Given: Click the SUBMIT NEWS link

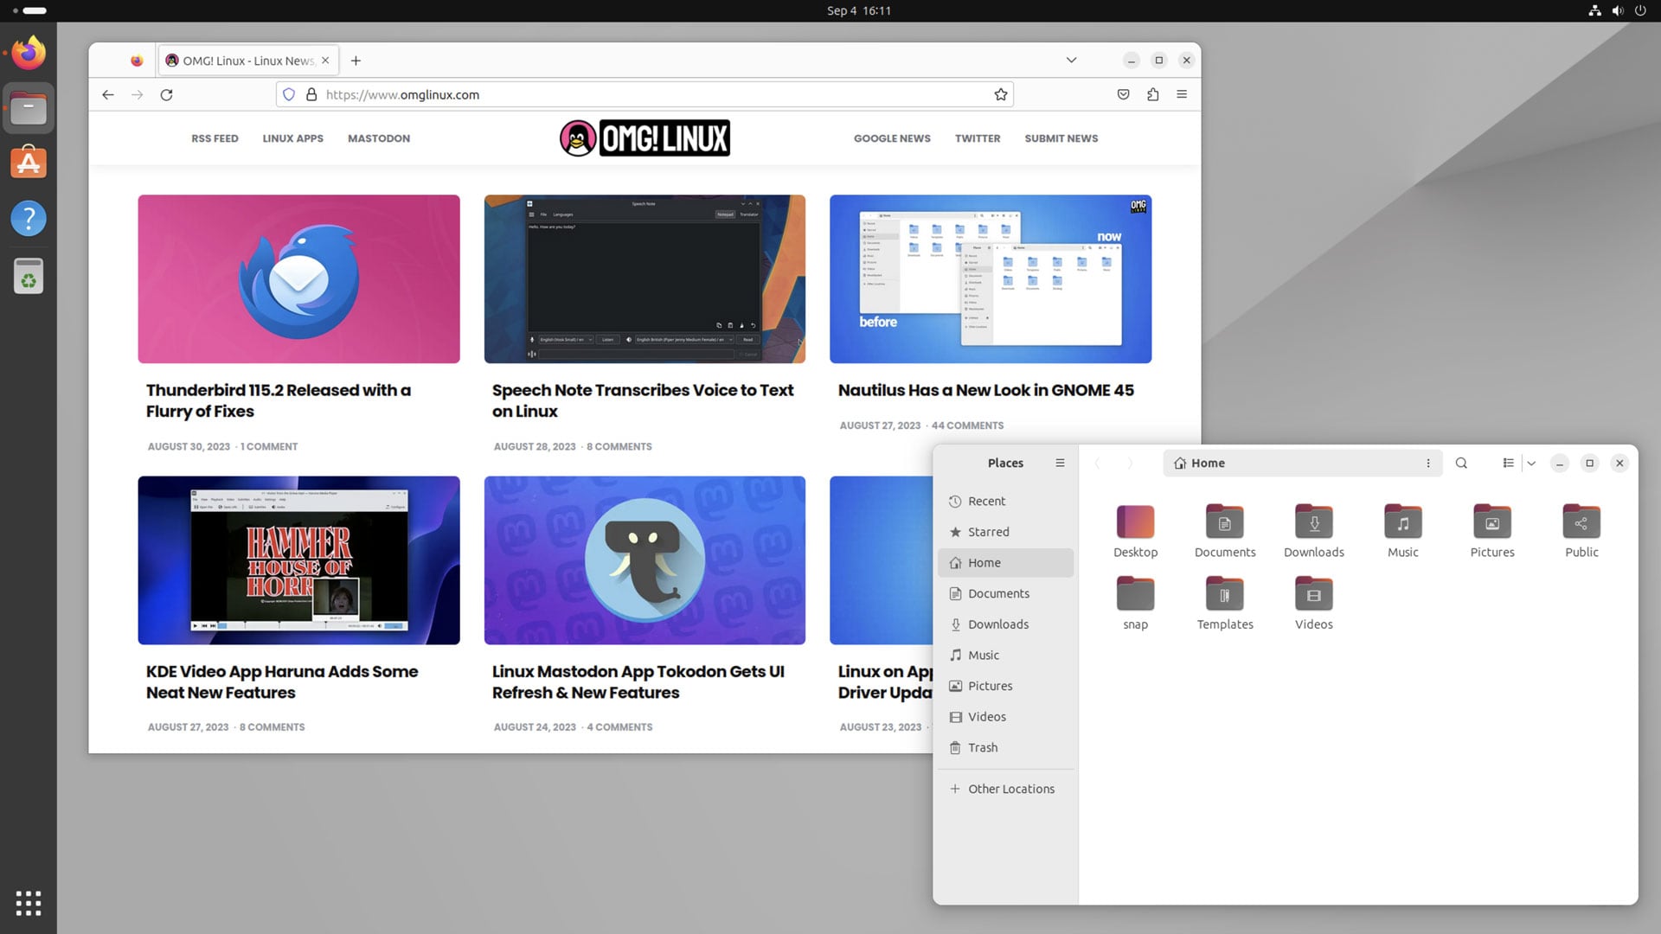Looking at the screenshot, I should tap(1061, 138).
